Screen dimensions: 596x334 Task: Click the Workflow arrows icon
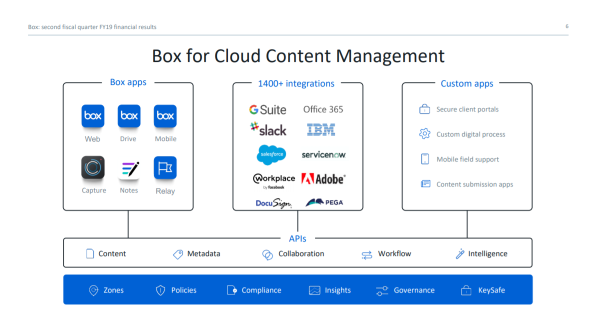(367, 255)
